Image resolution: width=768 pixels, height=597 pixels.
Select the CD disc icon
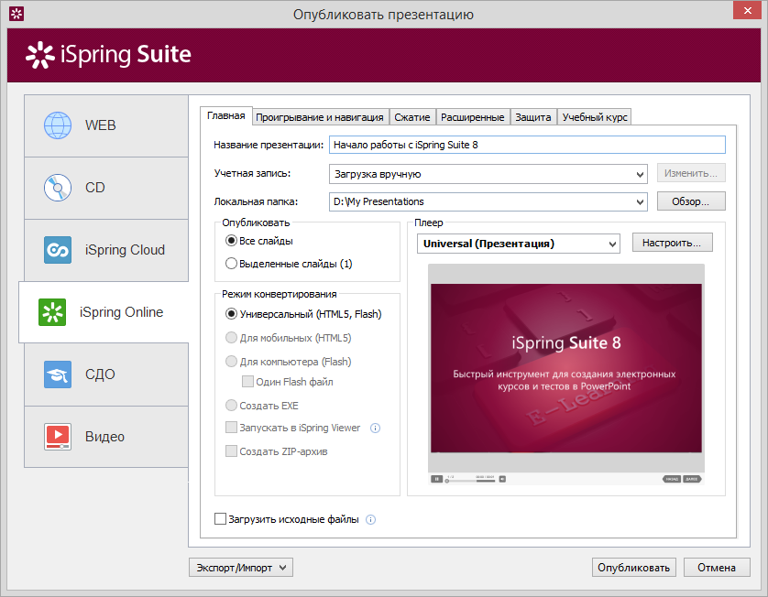(58, 188)
